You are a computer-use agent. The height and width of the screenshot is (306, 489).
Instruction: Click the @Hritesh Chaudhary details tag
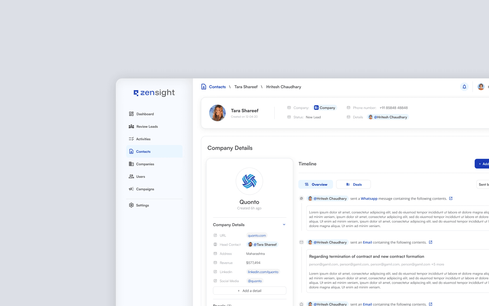click(388, 117)
